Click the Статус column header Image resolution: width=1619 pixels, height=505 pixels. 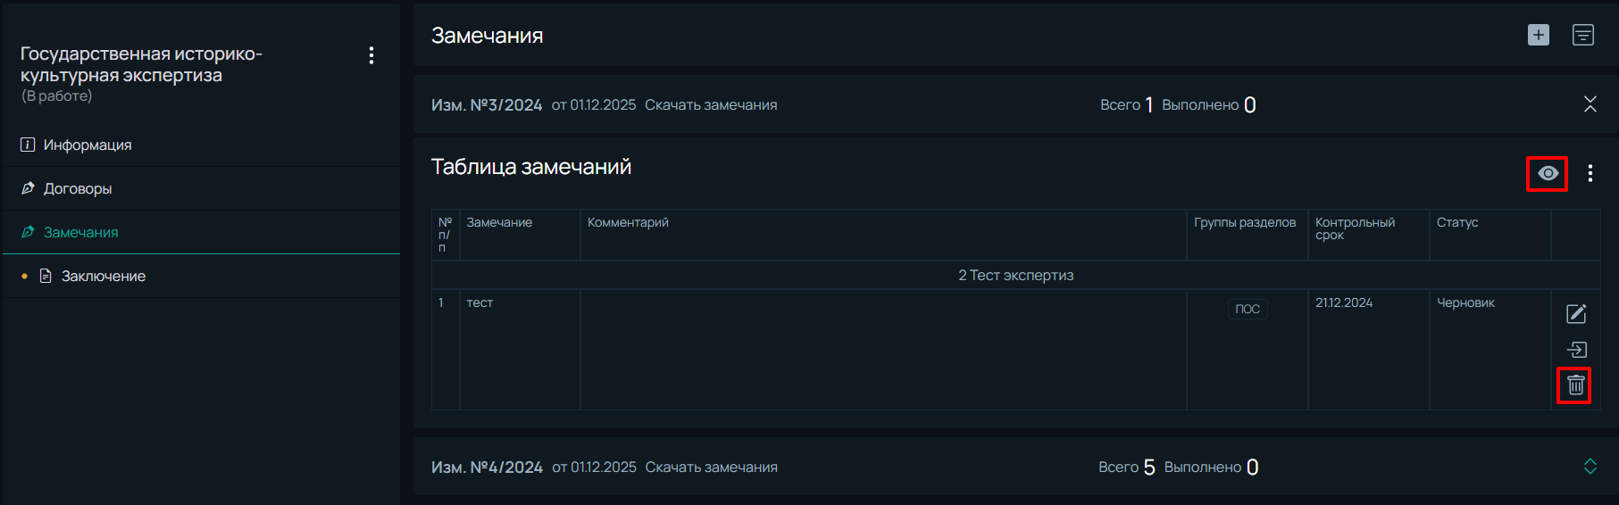[x=1457, y=222]
